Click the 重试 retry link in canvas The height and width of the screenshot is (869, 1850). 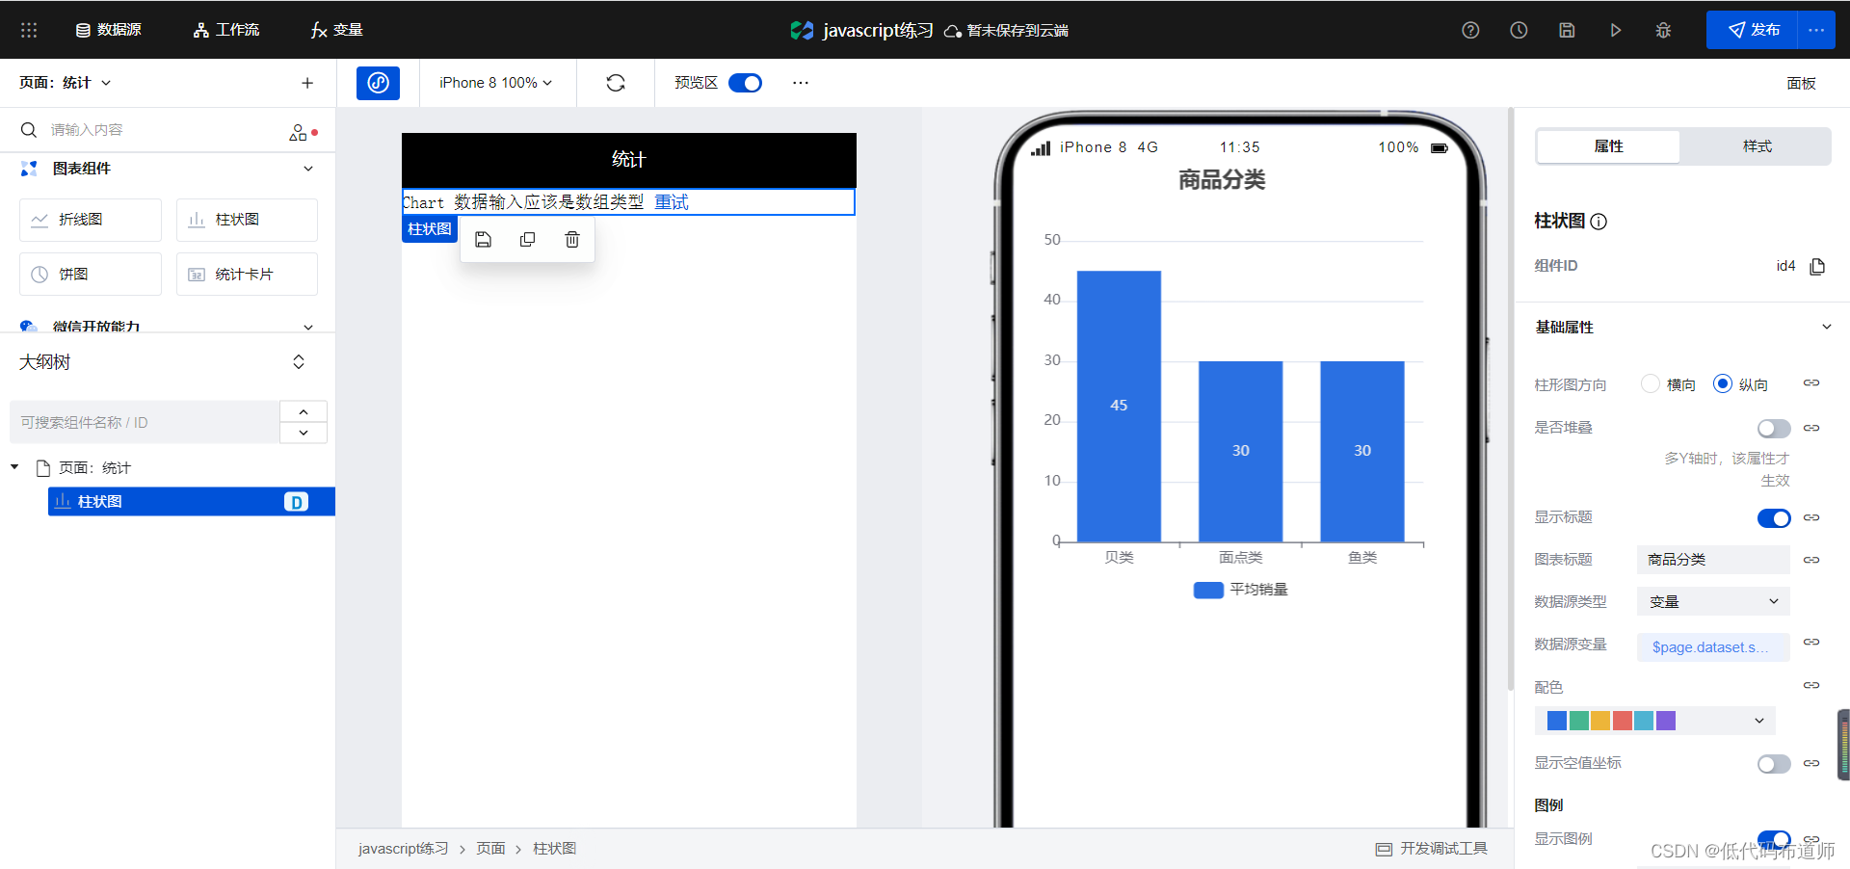(672, 202)
